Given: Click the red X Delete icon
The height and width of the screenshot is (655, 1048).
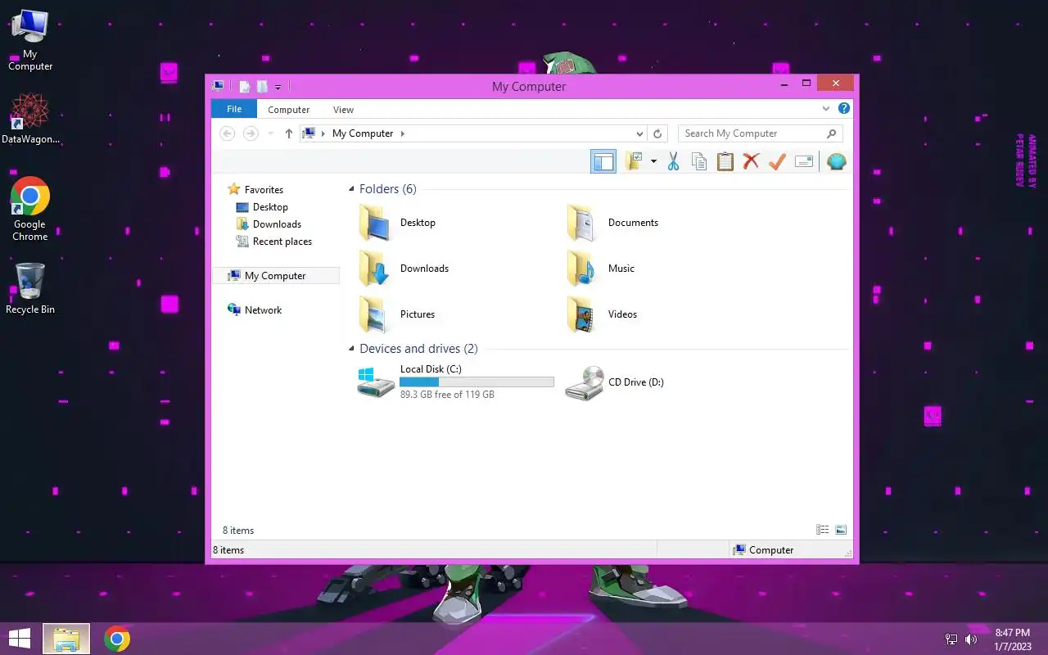Looking at the screenshot, I should (751, 161).
